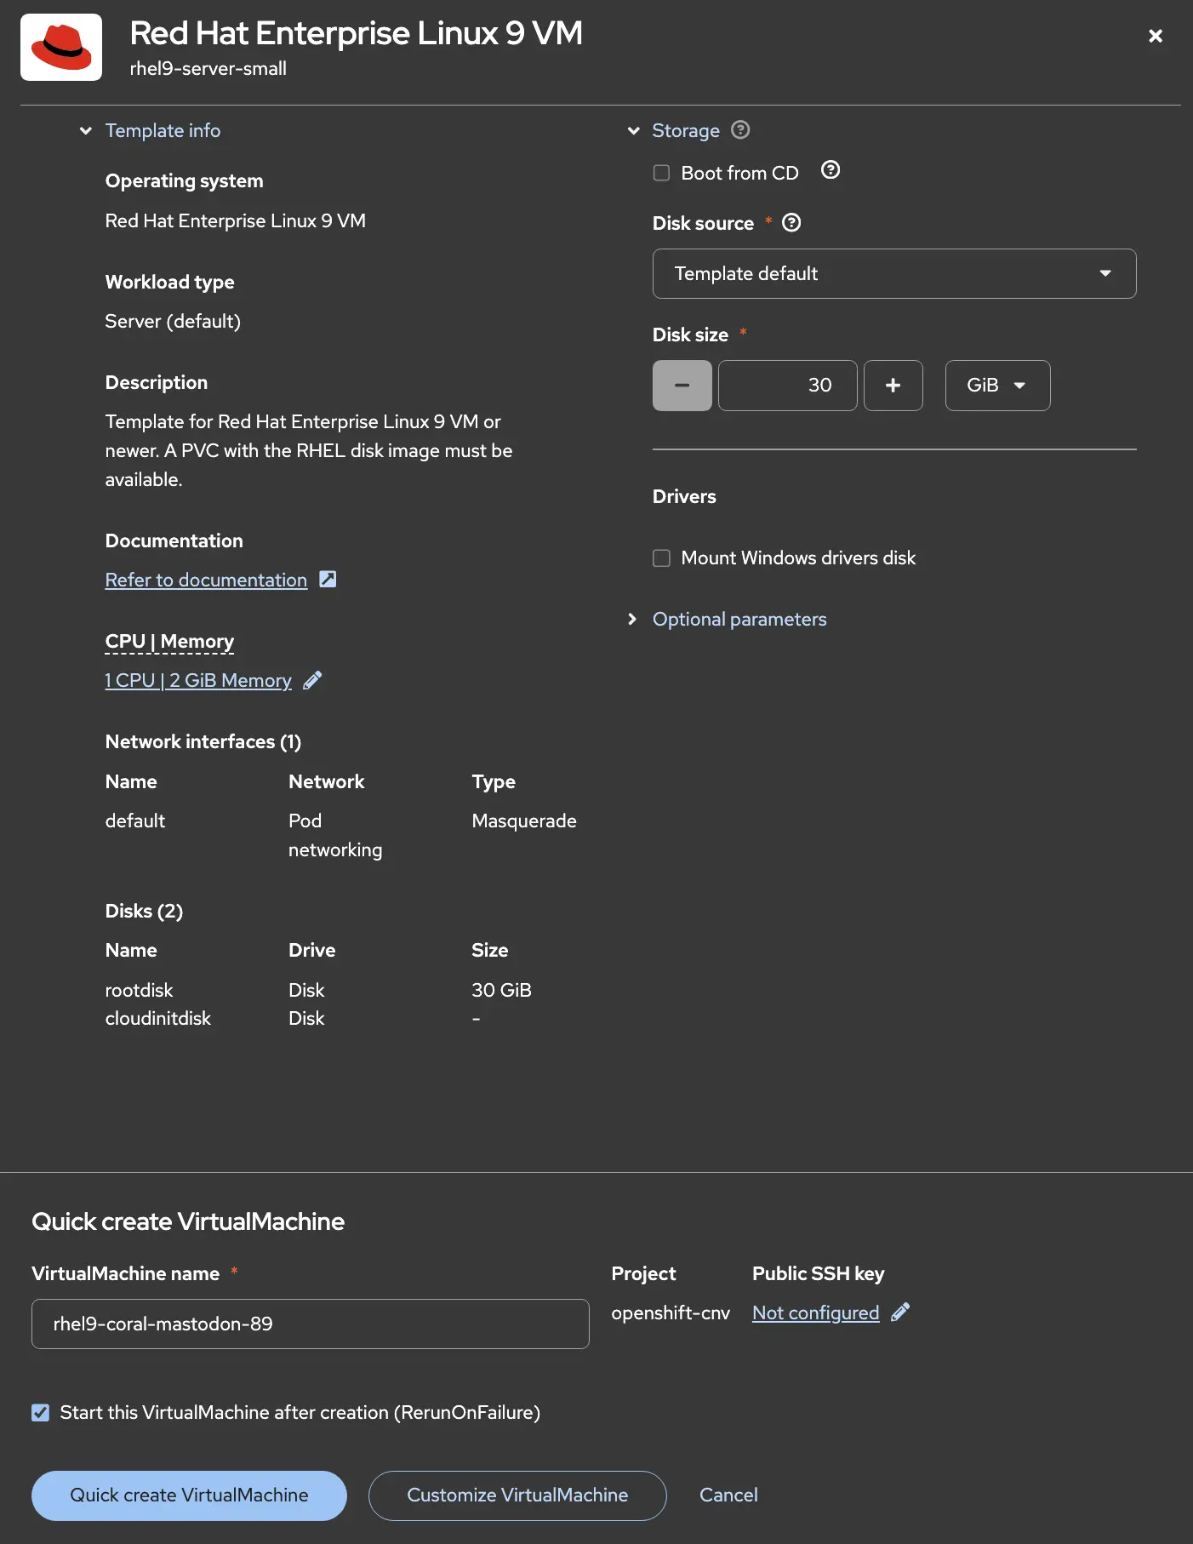Image resolution: width=1193 pixels, height=1544 pixels.
Task: Click the Red Hat logo icon
Action: point(61,47)
